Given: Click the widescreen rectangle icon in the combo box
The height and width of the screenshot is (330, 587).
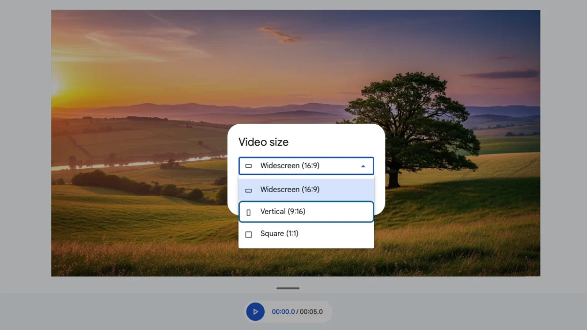Looking at the screenshot, I should pyautogui.click(x=248, y=166).
